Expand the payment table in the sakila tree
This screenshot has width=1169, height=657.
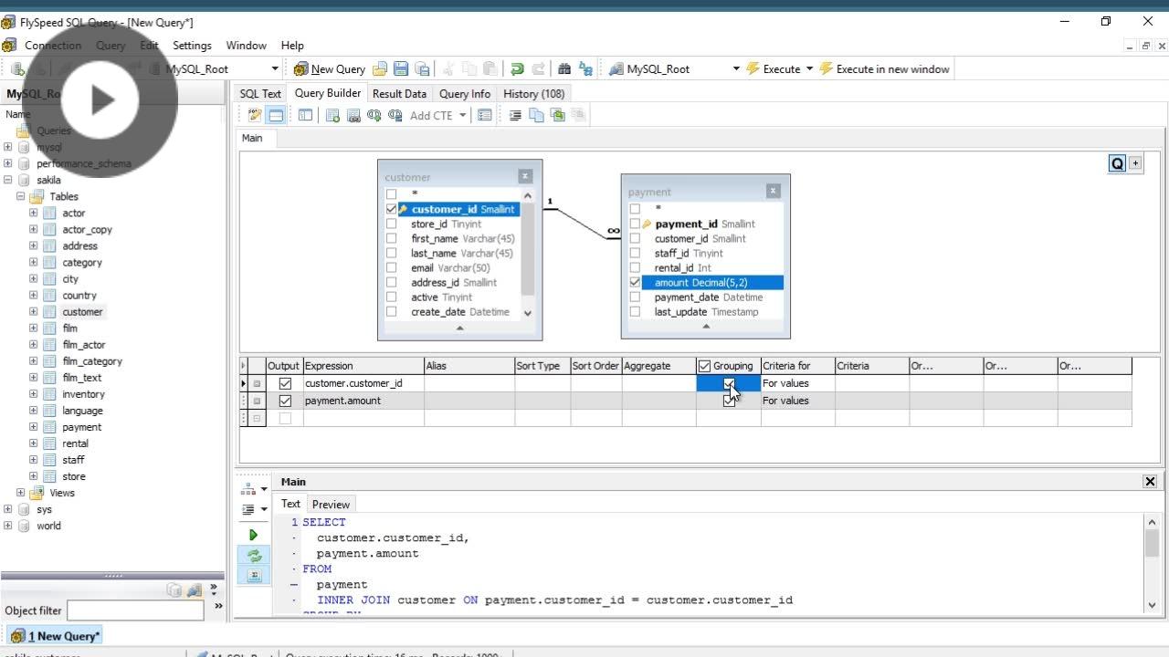[x=33, y=426]
